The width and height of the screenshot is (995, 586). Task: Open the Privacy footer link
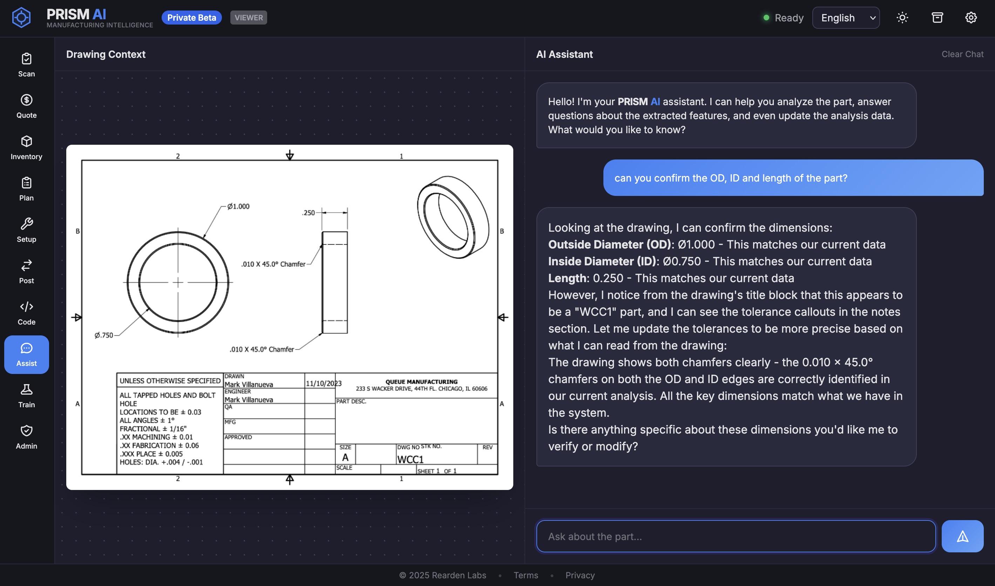(x=580, y=575)
